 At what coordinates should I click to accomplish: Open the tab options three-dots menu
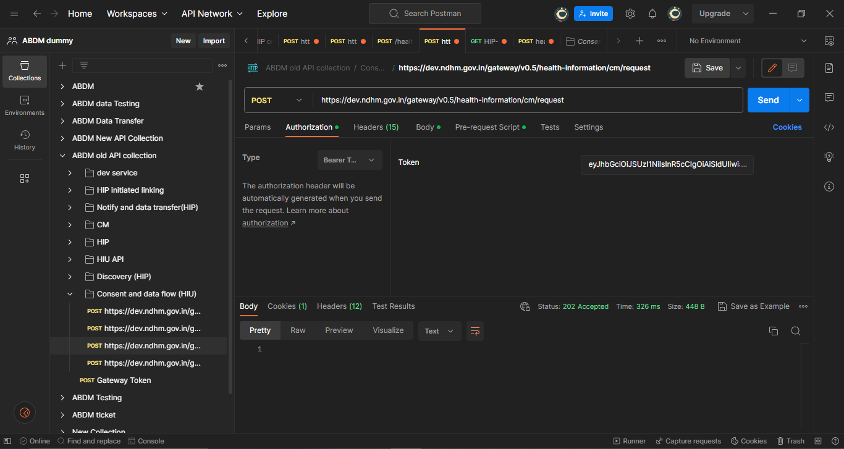coord(662,41)
